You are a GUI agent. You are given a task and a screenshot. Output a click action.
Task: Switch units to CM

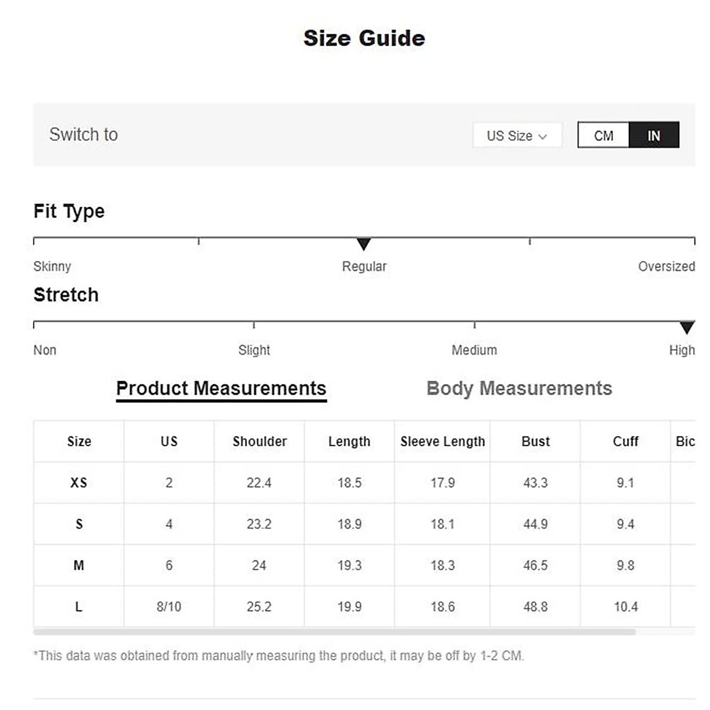(x=603, y=135)
